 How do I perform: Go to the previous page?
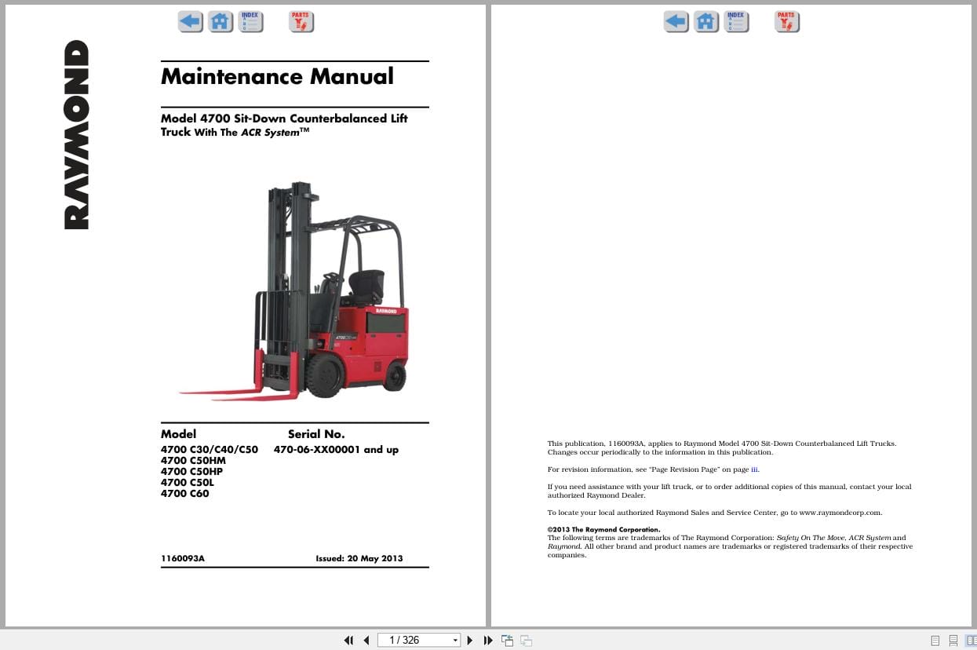point(366,641)
